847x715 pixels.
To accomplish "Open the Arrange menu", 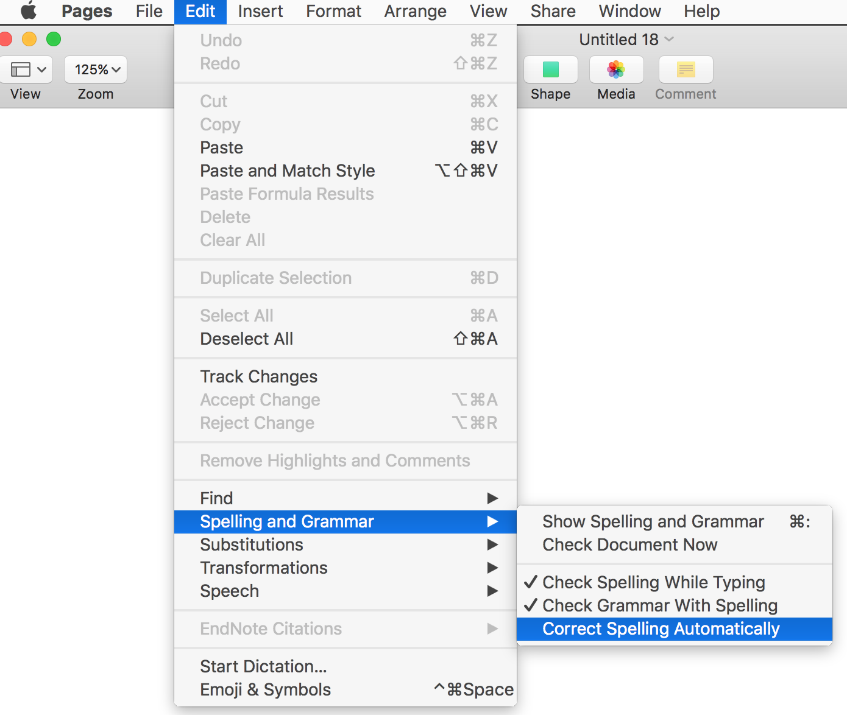I will [x=416, y=11].
